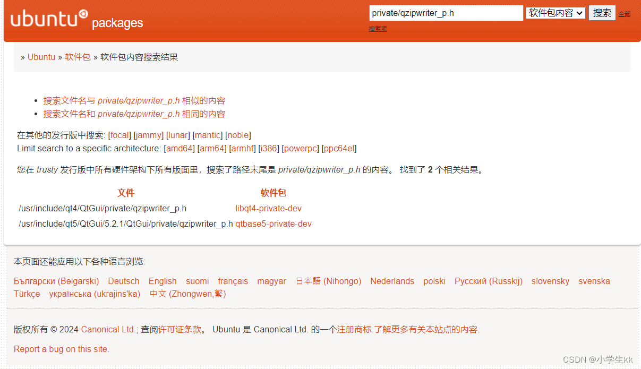
Task: Switch language to français
Action: pos(233,281)
